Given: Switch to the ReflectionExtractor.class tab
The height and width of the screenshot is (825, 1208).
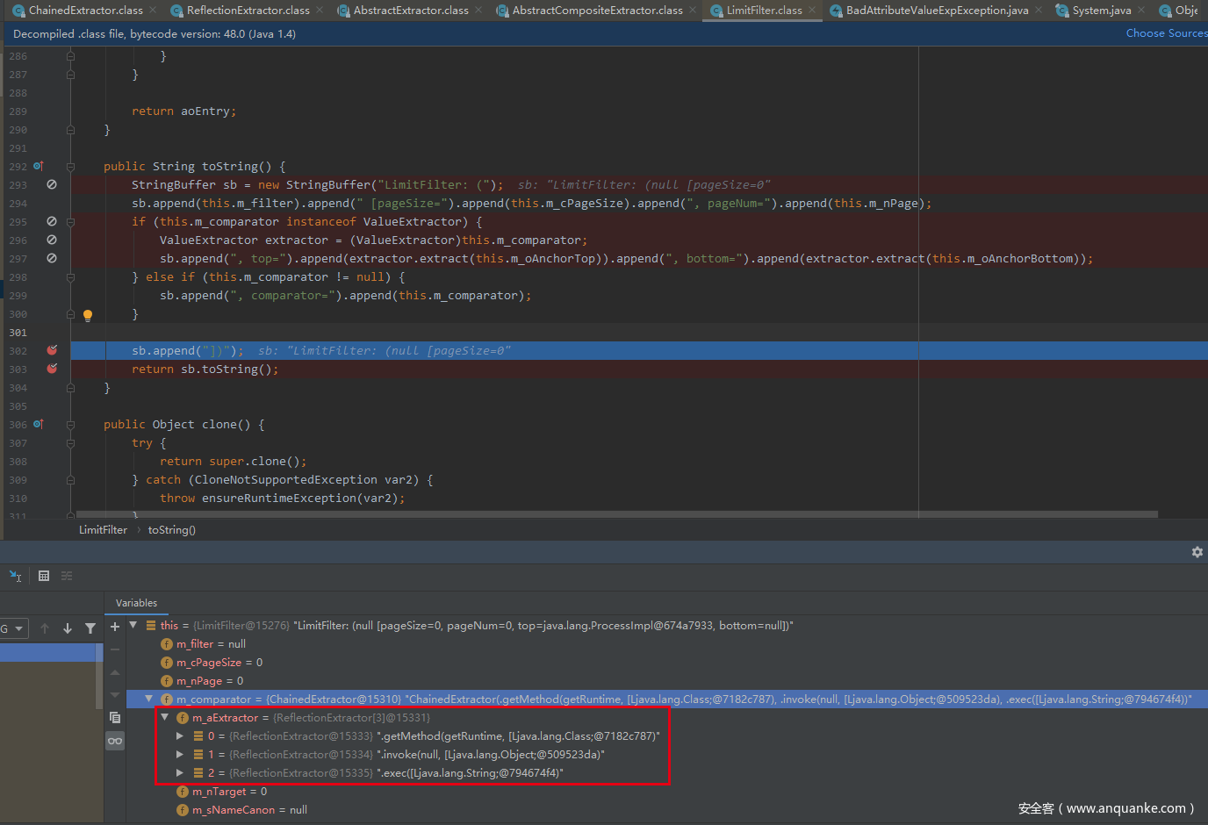Looking at the screenshot, I should 248,11.
